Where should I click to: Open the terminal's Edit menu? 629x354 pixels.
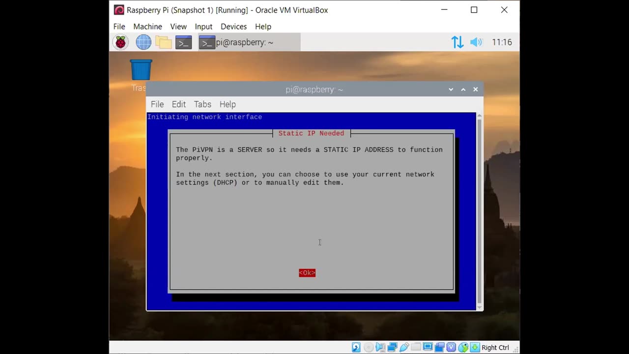tap(179, 104)
